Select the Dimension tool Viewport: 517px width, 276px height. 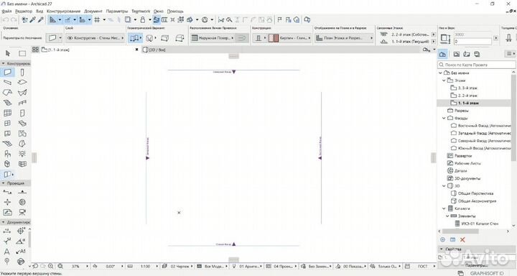(7, 231)
